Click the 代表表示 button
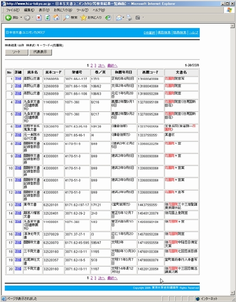Viewport: 236px width, 302px height. point(40,52)
